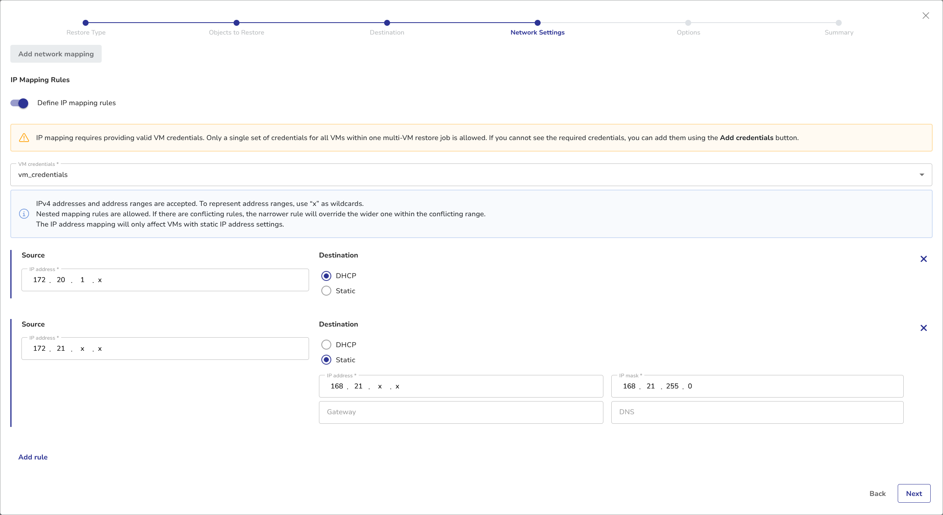The image size is (943, 515).
Task: Proceed with the Next button
Action: [914, 494]
